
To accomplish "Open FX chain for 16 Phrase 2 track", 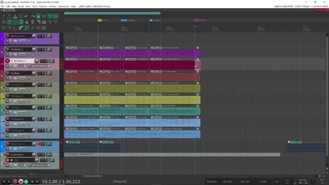I will 7,136.
